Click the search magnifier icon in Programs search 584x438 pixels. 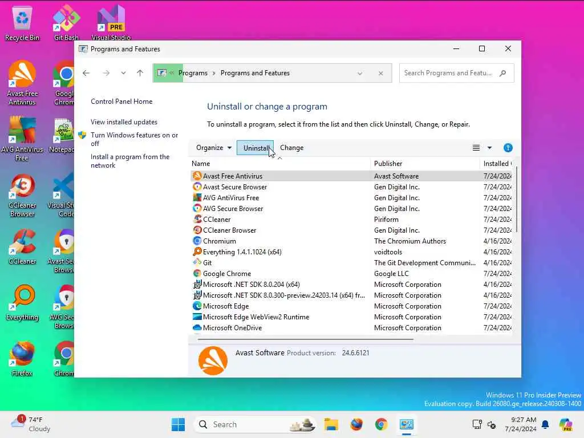(503, 73)
